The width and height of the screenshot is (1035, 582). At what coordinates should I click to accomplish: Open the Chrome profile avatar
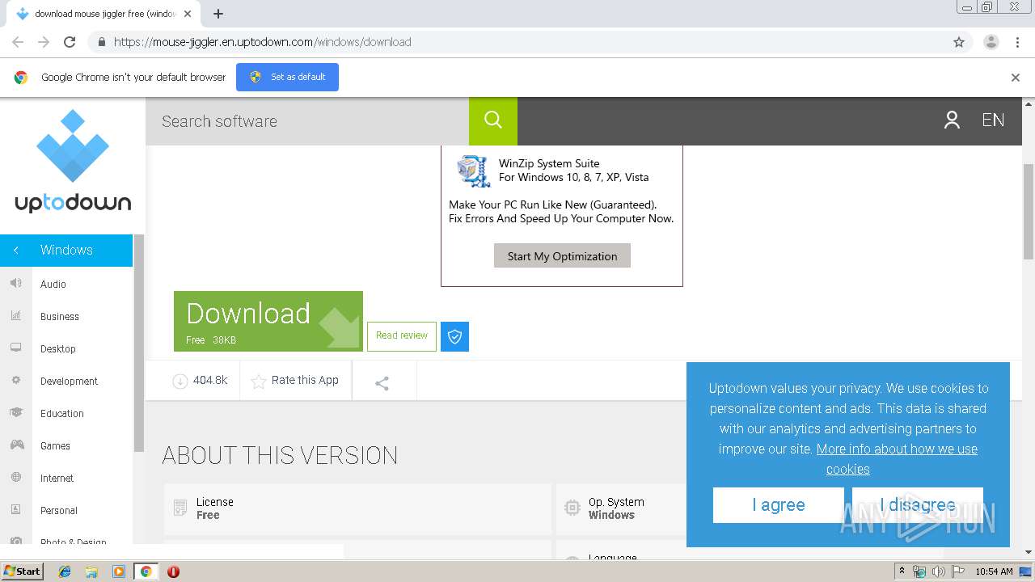(991, 42)
